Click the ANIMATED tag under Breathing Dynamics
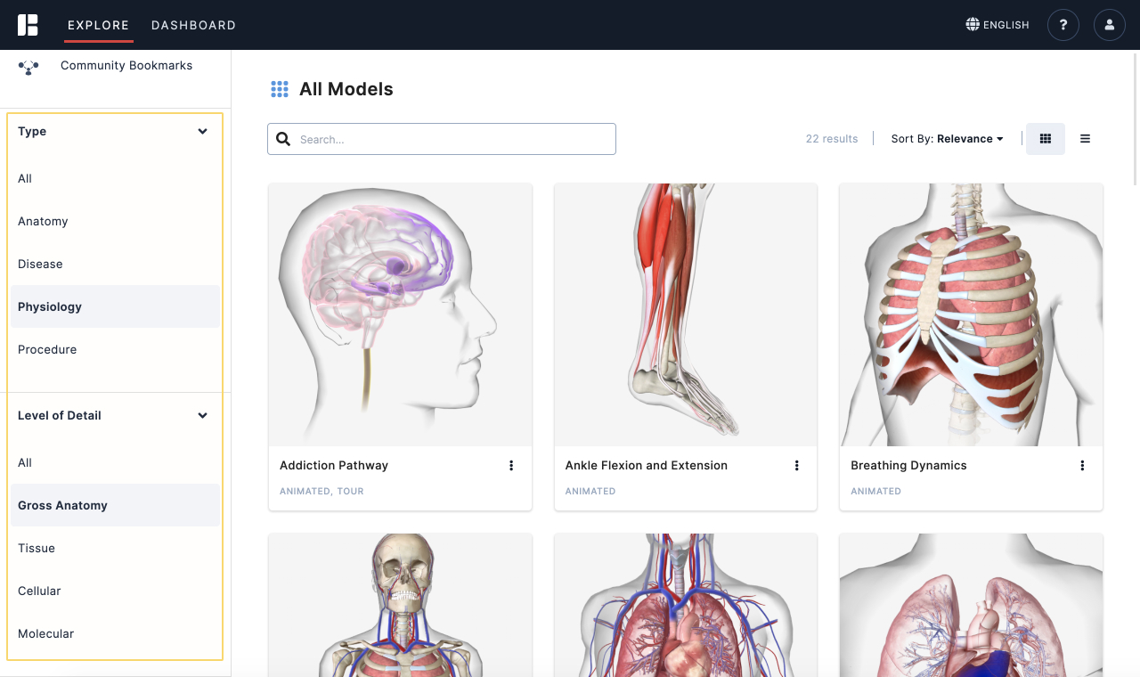The image size is (1140, 677). click(x=875, y=491)
